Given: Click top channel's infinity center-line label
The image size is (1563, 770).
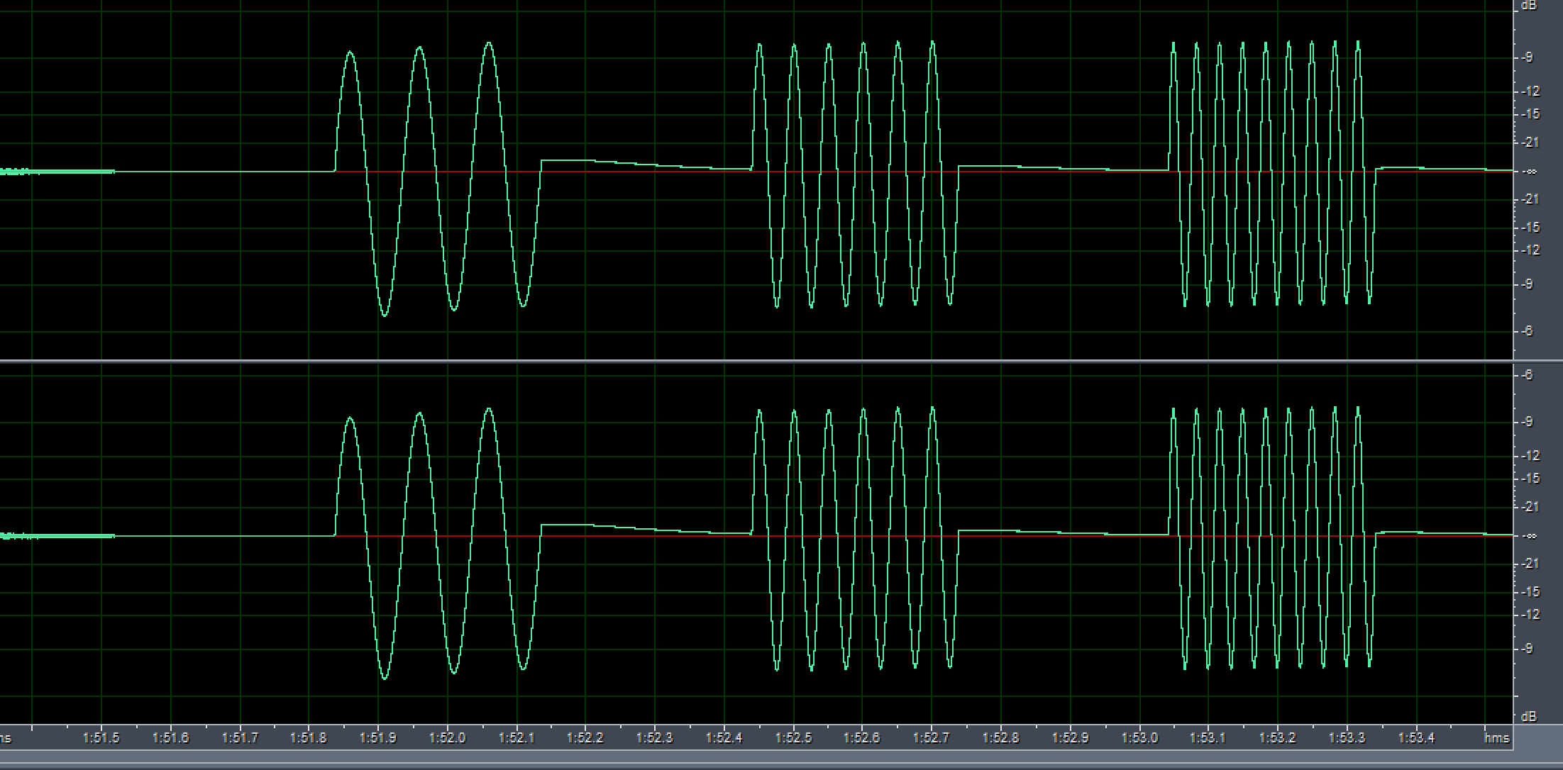Looking at the screenshot, I should tap(1530, 172).
